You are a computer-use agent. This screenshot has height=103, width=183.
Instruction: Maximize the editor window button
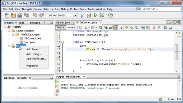click(179, 22)
